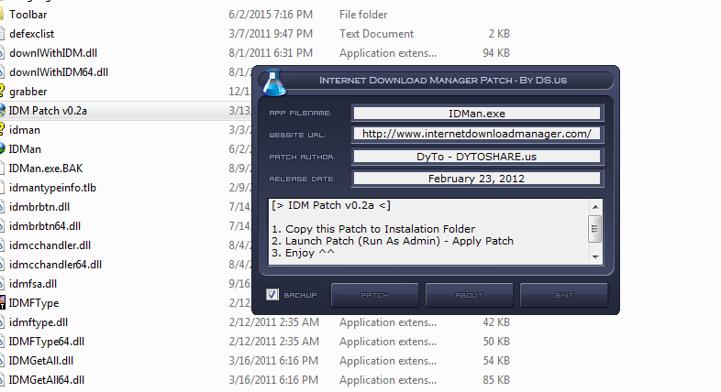The width and height of the screenshot is (721, 392).
Task: Click the "File folder" type cell
Action: click(x=363, y=15)
